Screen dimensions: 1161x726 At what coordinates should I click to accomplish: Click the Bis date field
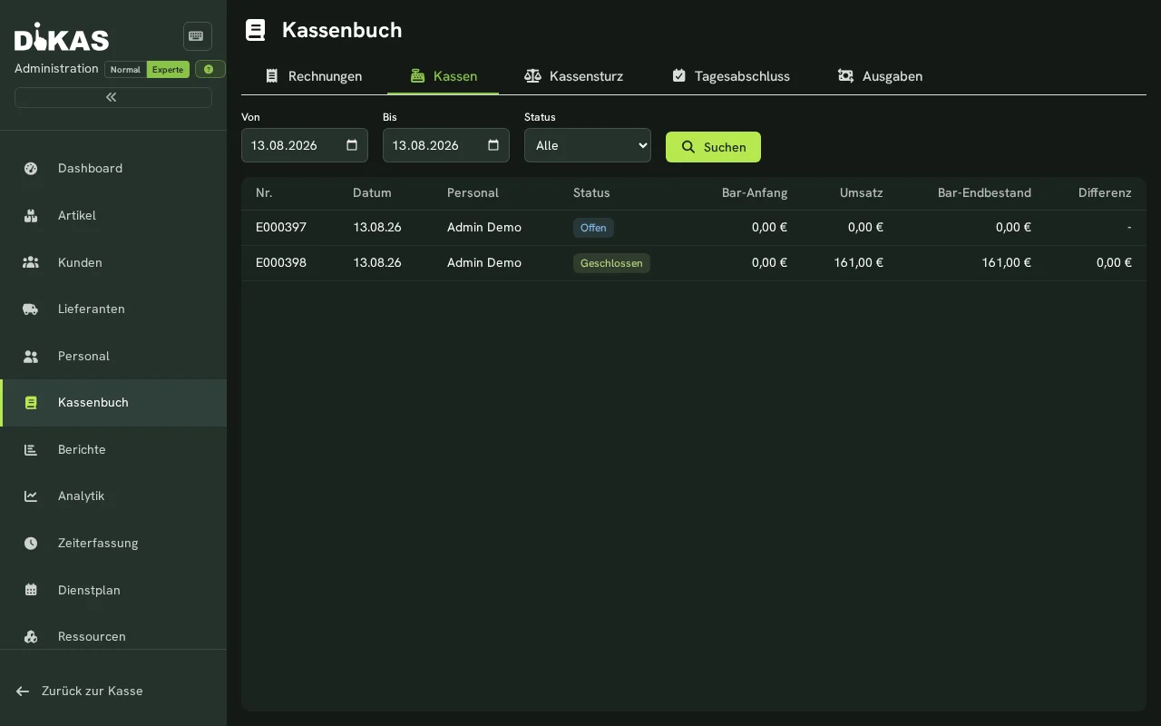coord(446,145)
